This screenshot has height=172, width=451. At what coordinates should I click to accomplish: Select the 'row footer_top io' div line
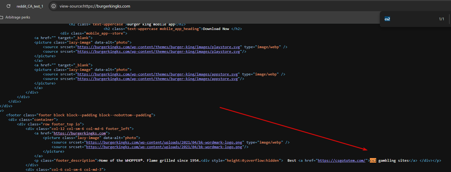click(x=50, y=124)
